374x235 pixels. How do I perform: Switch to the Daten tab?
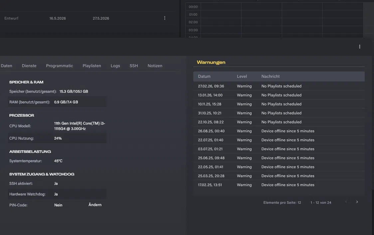(6, 66)
